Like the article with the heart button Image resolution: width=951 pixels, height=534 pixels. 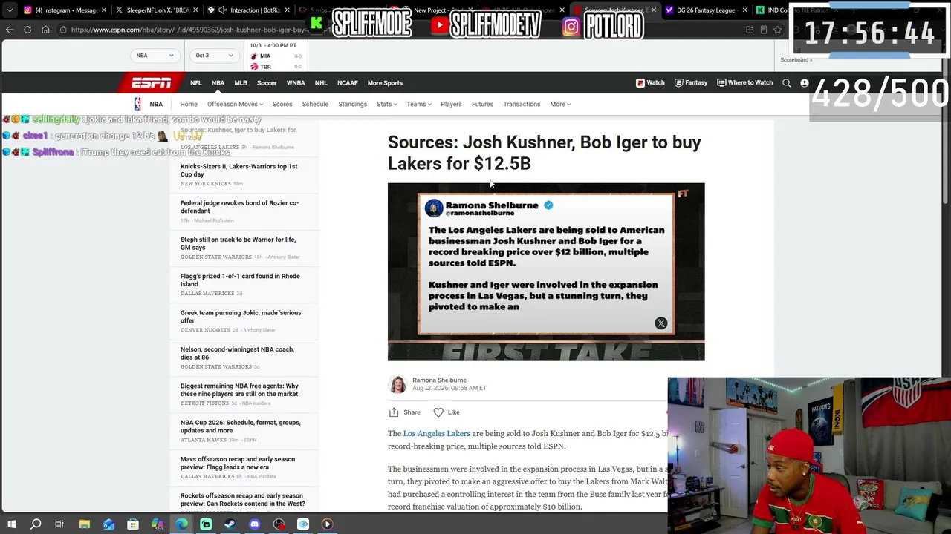[x=447, y=412]
